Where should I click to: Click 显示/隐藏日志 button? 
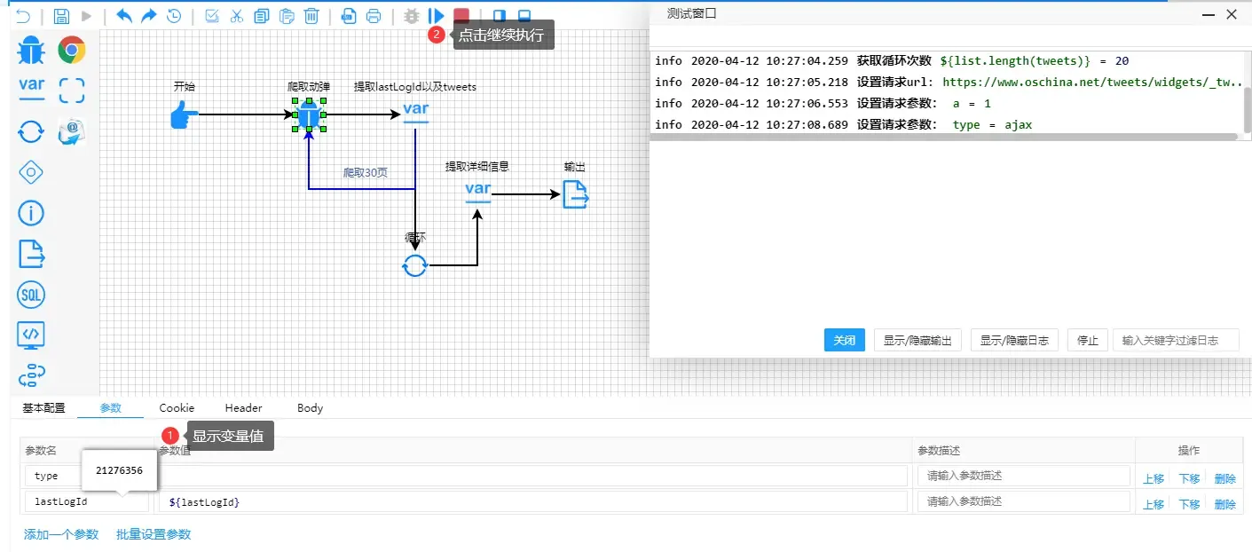pyautogui.click(x=1014, y=340)
